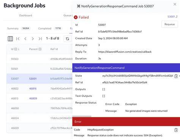Click the Reply To callback URL
The width and height of the screenshot is (180, 140).
click(x=125, y=52)
